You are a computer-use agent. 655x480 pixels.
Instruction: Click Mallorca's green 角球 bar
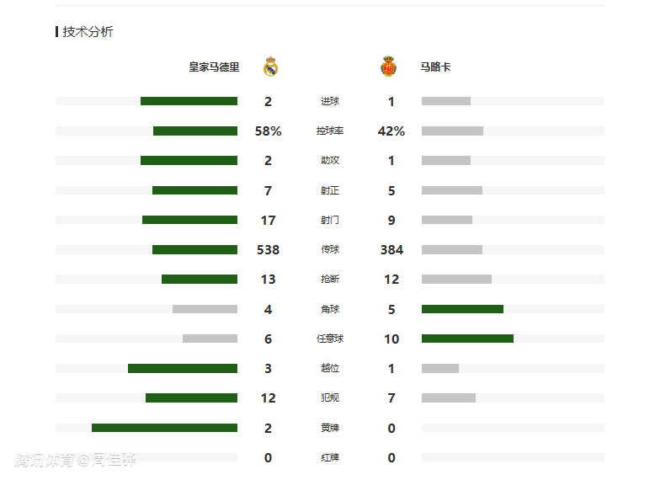coord(462,309)
